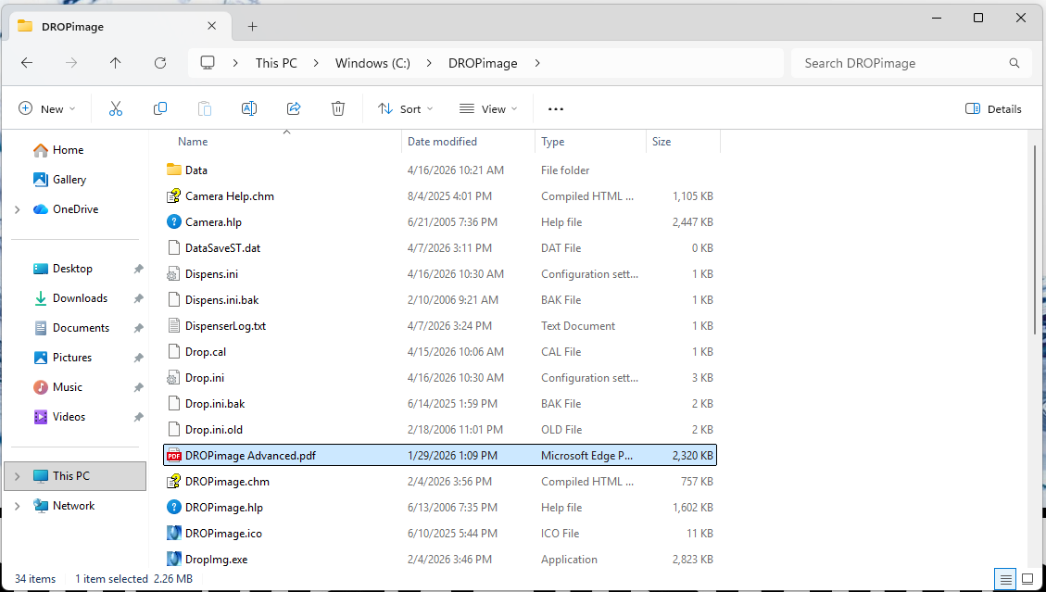Image resolution: width=1046 pixels, height=592 pixels.
Task: Click the Delete trash can icon
Action: coord(338,108)
